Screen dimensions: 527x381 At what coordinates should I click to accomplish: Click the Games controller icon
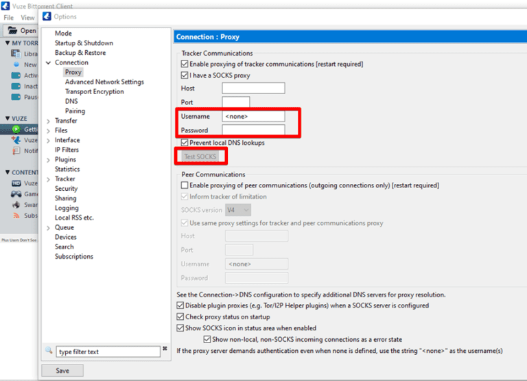16,194
